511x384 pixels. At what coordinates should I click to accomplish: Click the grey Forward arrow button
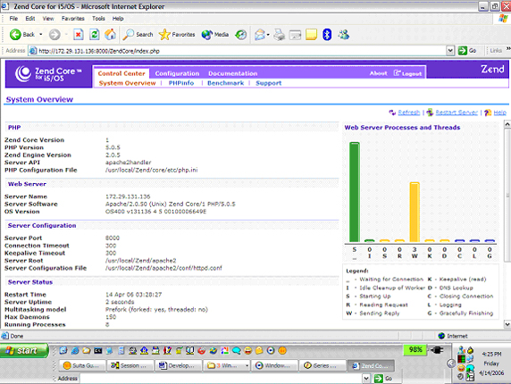[x=54, y=35]
